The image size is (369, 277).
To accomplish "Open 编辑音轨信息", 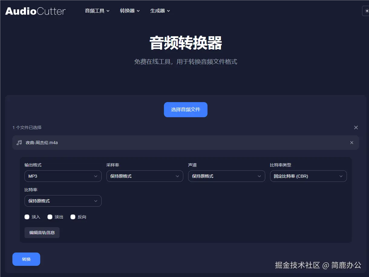I will [42, 233].
